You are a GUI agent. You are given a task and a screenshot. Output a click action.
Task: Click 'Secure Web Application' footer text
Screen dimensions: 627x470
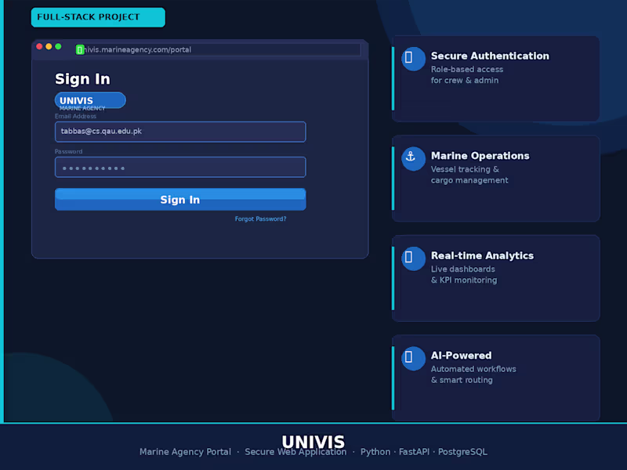[x=295, y=452]
